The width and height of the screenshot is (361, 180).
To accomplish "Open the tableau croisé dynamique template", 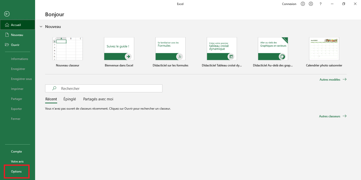I will [222, 49].
